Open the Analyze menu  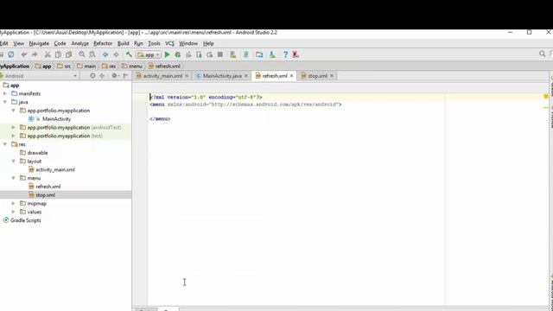[79, 43]
